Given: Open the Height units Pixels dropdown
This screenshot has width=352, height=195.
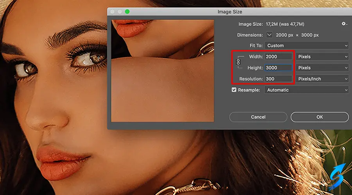Looking at the screenshot, I should [322, 68].
